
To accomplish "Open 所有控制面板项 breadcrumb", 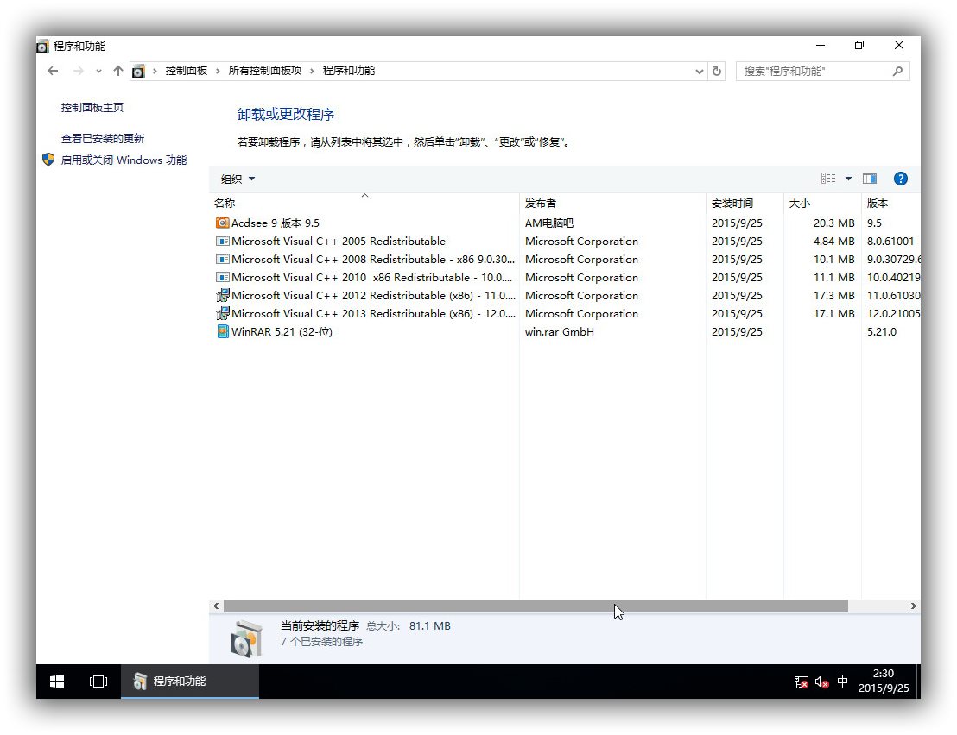I will pos(265,71).
